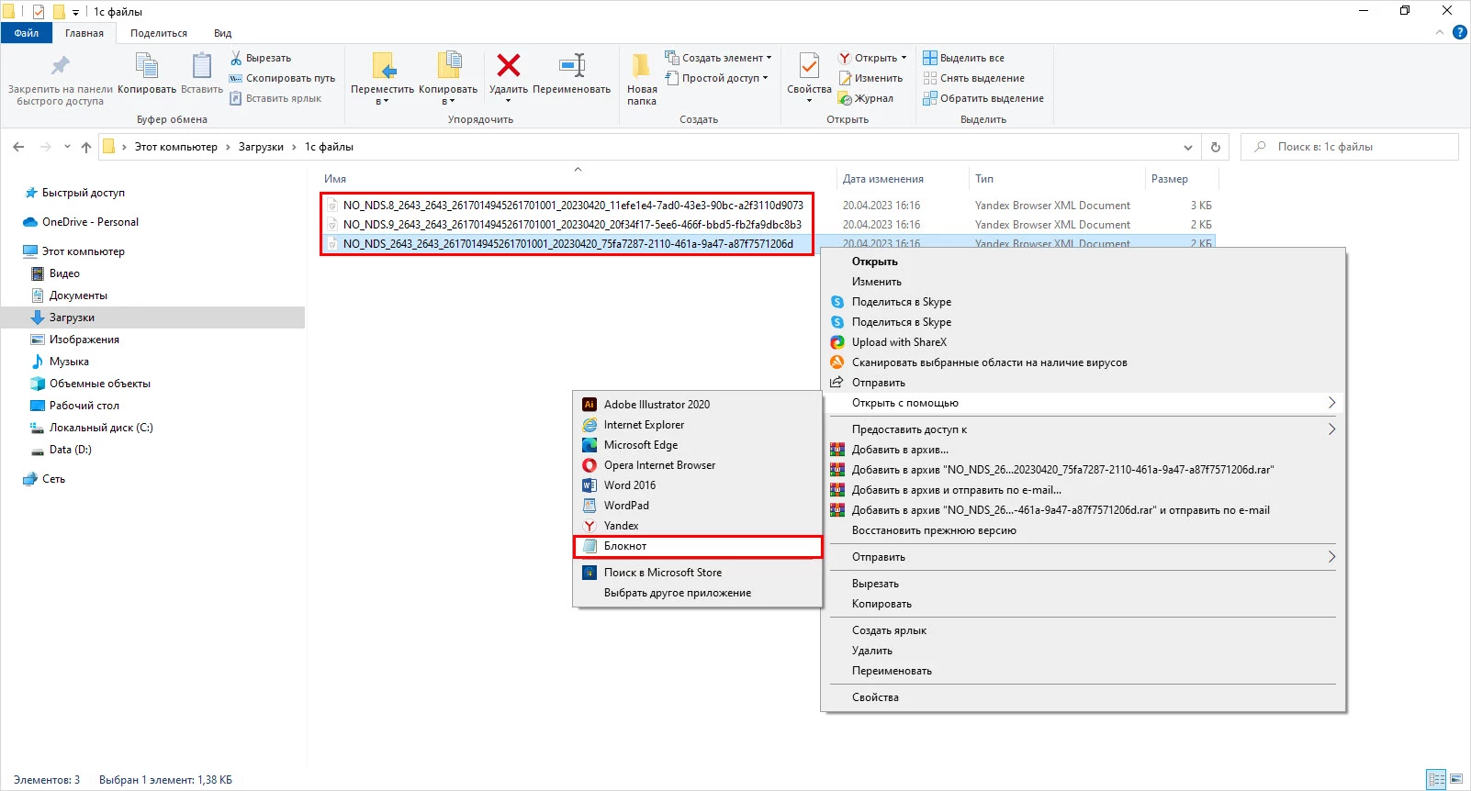This screenshot has width=1471, height=791.
Task: Click Выбрать другое приложение in the submenu
Action: [x=697, y=593]
